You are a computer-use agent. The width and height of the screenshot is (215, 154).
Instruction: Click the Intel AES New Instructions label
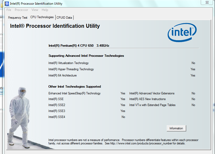(147, 99)
